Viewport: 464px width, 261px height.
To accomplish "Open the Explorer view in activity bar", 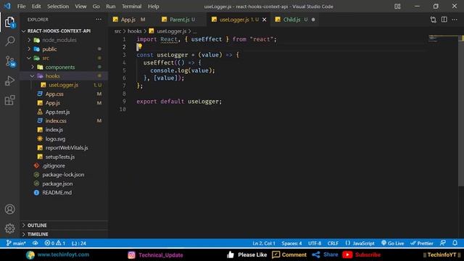I will 9,22.
